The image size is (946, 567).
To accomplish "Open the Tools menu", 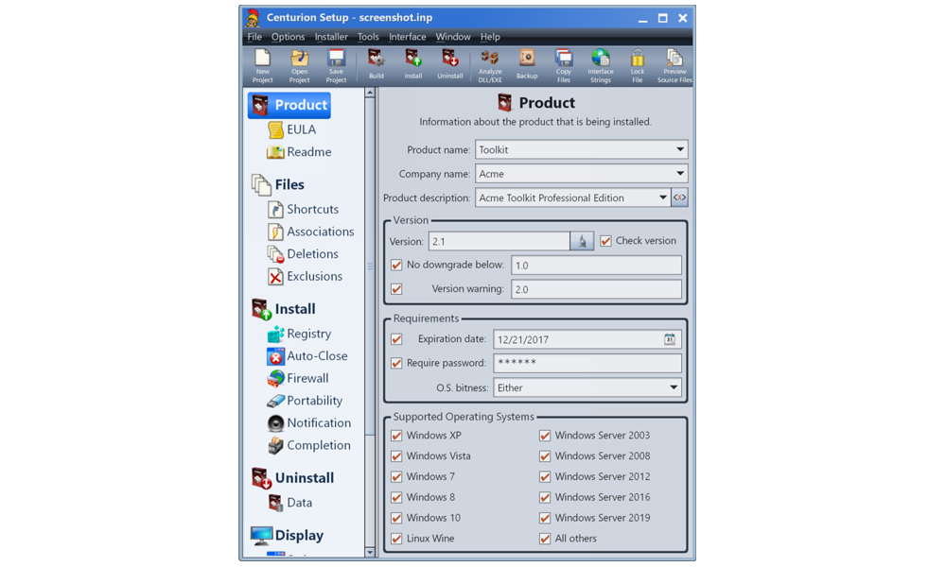I will (368, 37).
